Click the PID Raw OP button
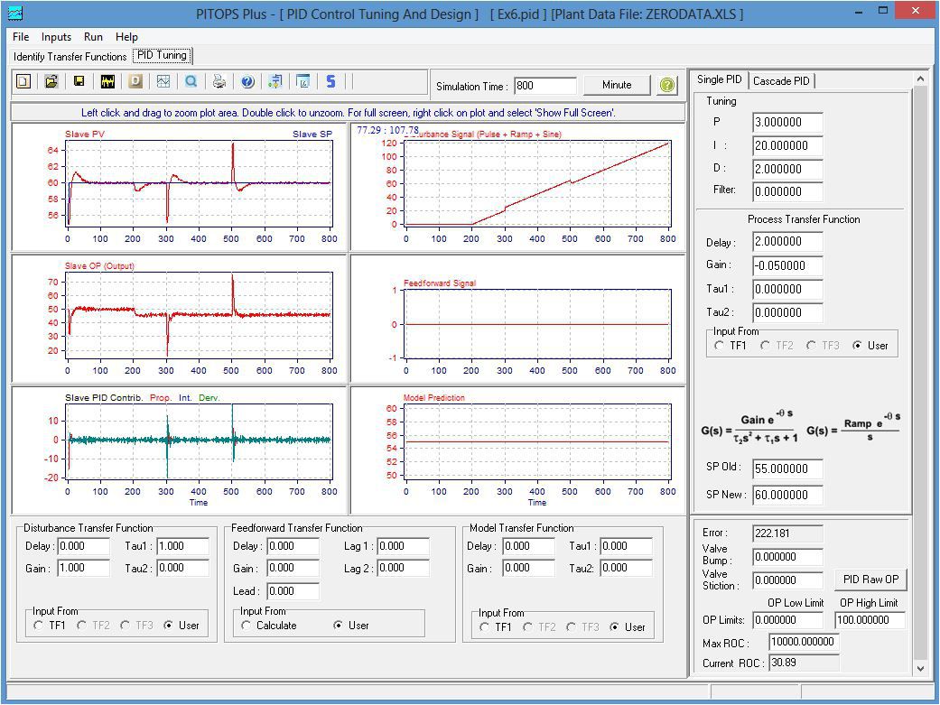 [x=871, y=580]
